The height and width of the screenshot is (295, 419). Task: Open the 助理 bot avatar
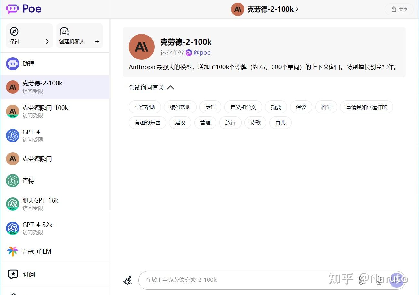click(13, 64)
